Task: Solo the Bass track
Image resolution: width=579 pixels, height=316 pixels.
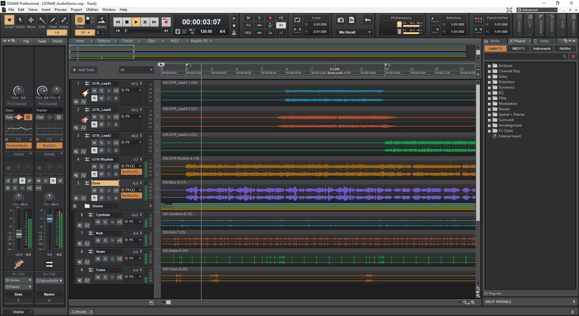Action: tap(101, 190)
